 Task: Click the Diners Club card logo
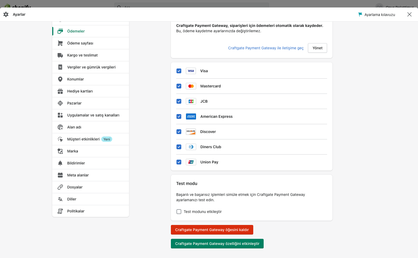191,147
